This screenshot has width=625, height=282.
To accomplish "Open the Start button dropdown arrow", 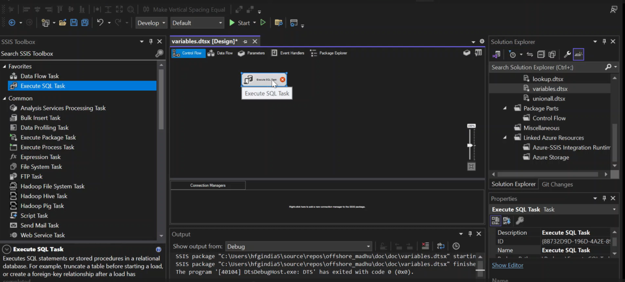I will (x=254, y=23).
